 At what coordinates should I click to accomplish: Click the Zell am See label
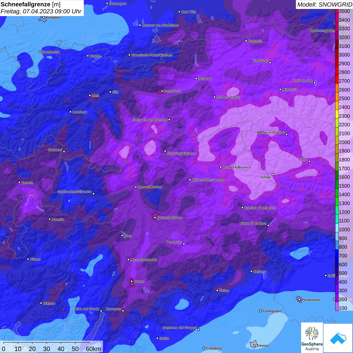tap(303, 80)
